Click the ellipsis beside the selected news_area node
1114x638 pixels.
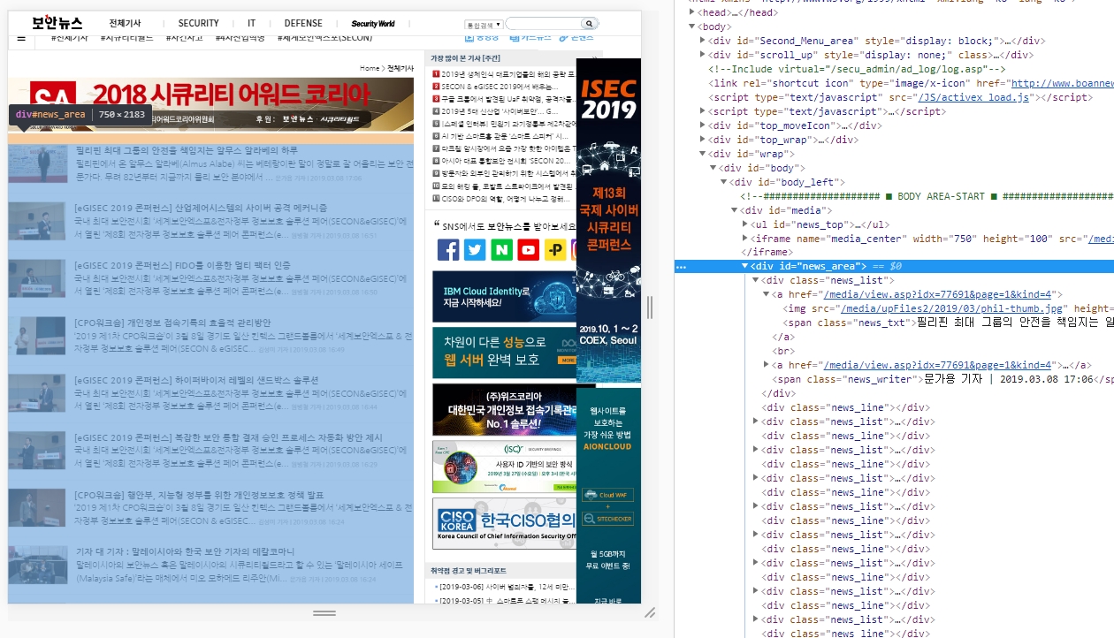click(681, 266)
